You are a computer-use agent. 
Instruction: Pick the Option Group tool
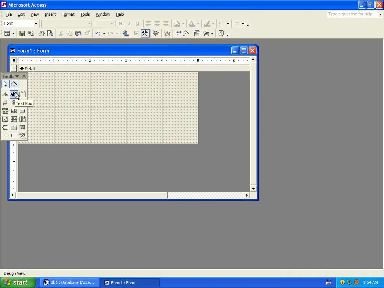coord(22,94)
